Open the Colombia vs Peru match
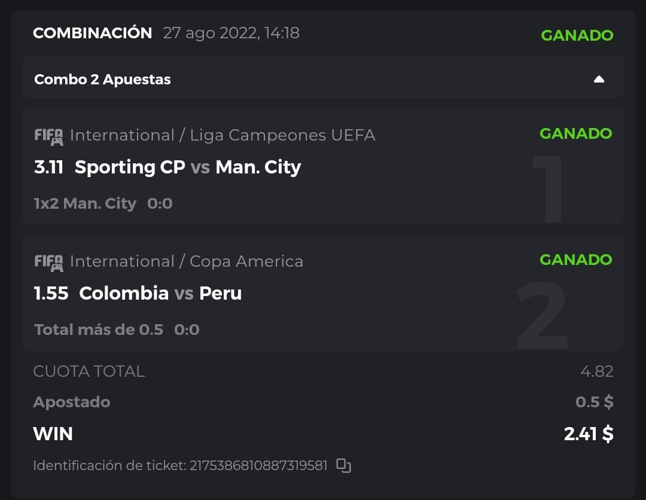646x500 pixels. pos(160,293)
